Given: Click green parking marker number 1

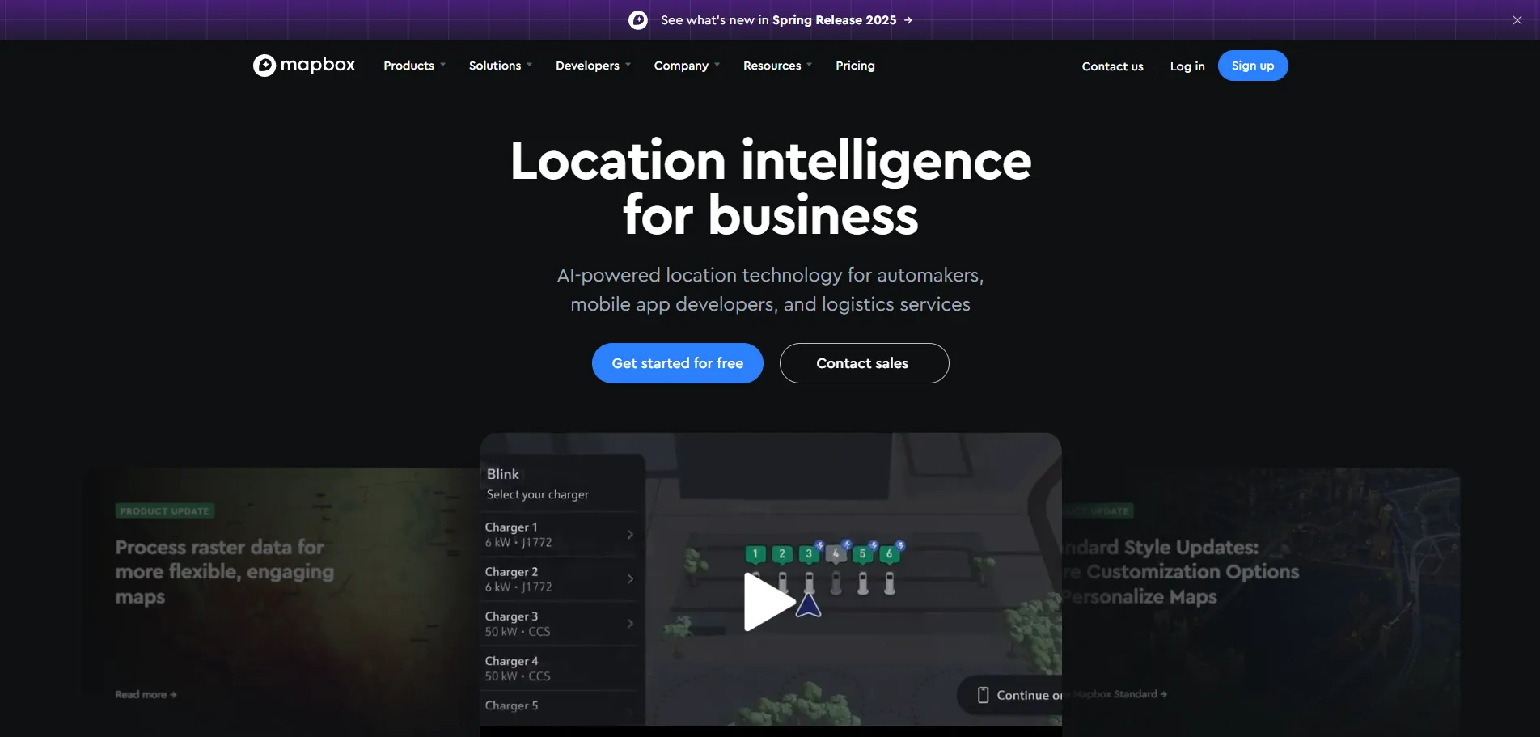Looking at the screenshot, I should click(x=755, y=554).
